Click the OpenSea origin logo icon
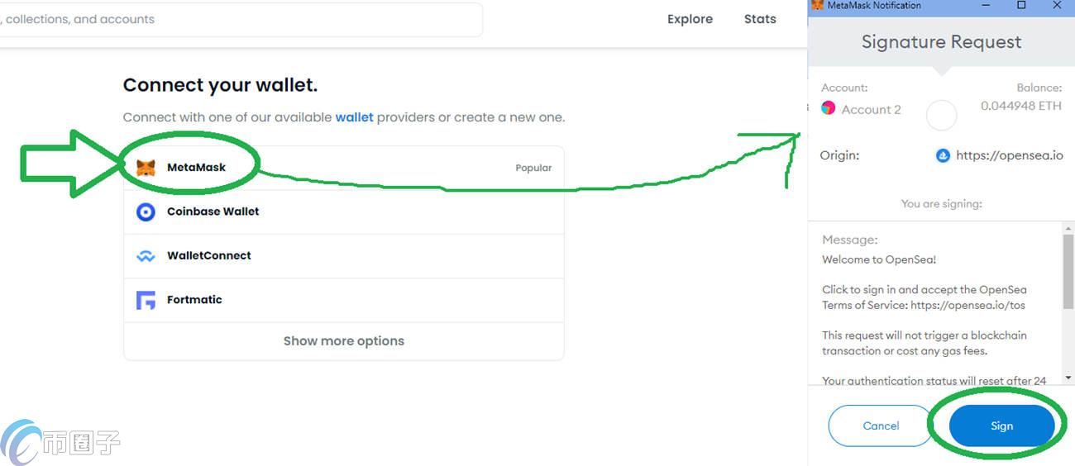Viewport: 1075px width, 466px height. click(943, 155)
